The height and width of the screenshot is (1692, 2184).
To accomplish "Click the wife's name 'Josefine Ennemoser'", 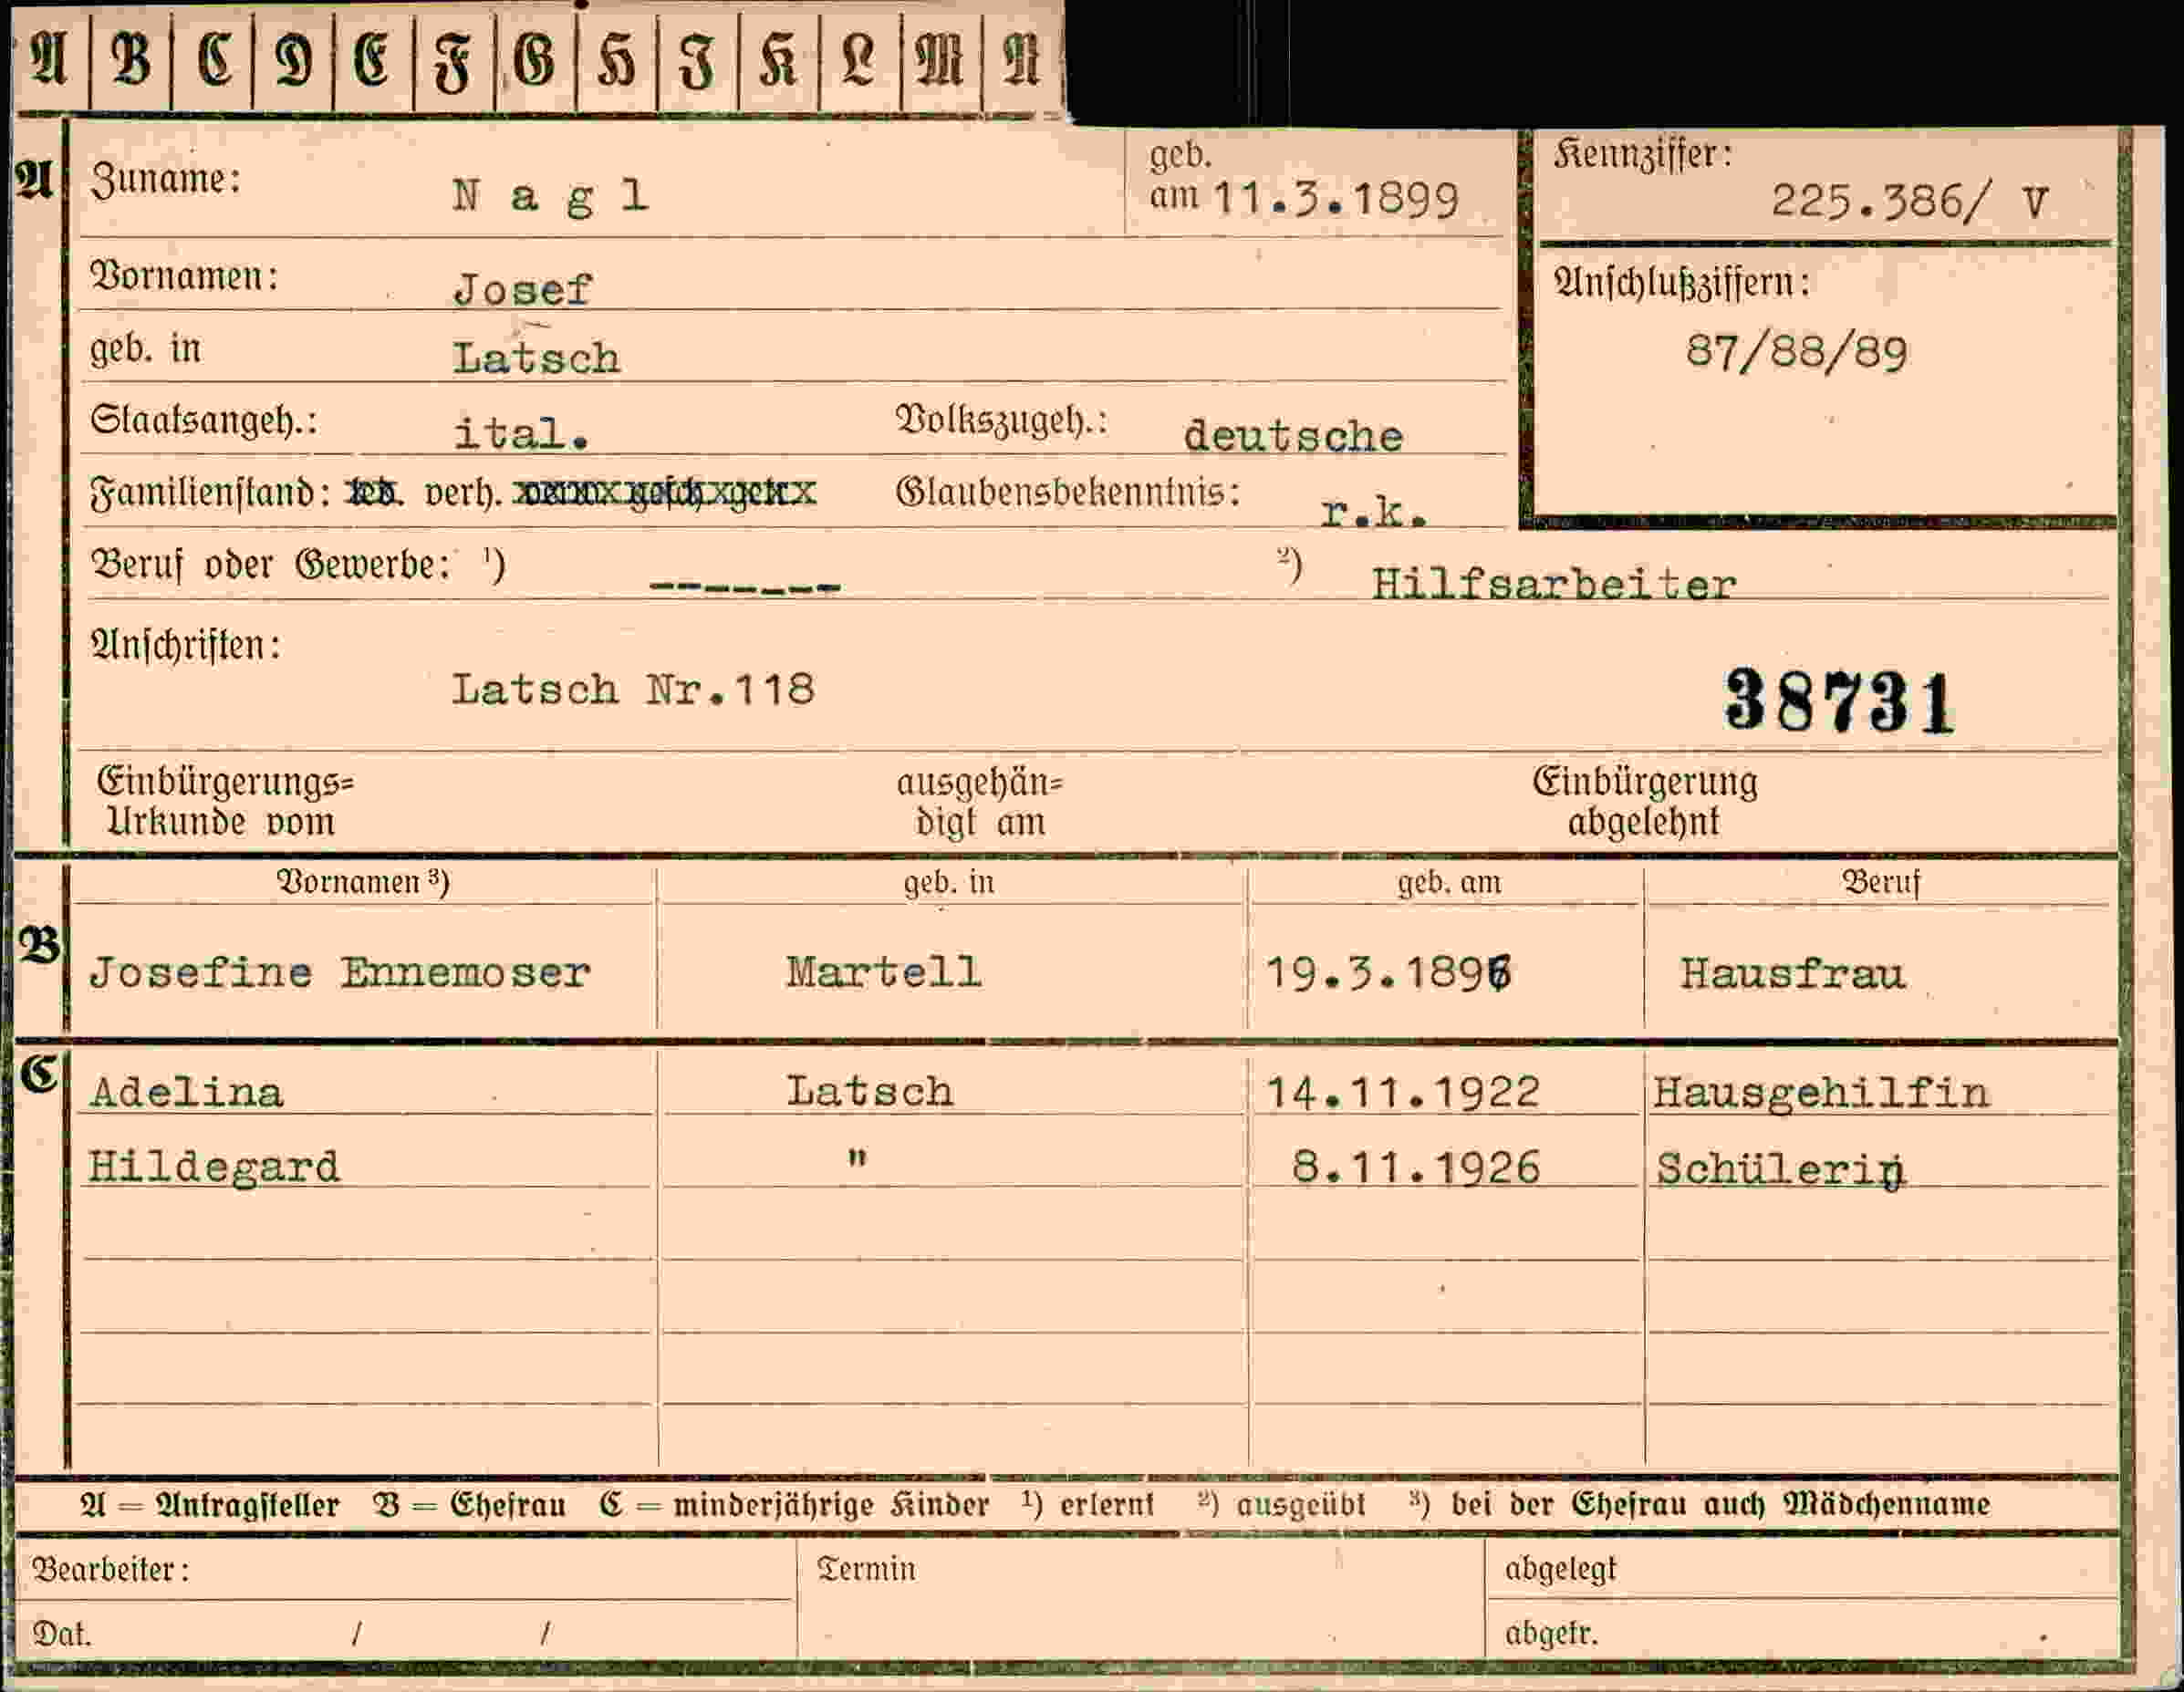I will click(x=340, y=972).
